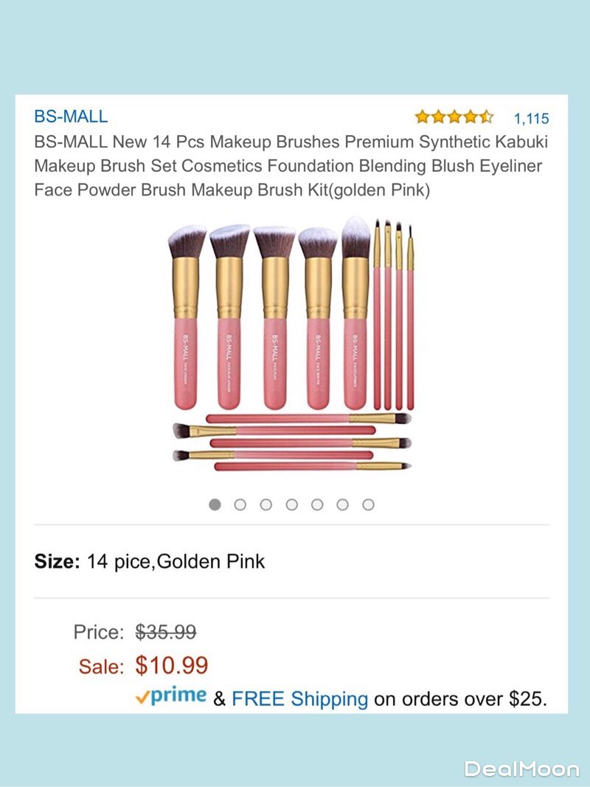Open the BS-MALL brand link
This screenshot has height=787, width=590.
click(x=71, y=116)
